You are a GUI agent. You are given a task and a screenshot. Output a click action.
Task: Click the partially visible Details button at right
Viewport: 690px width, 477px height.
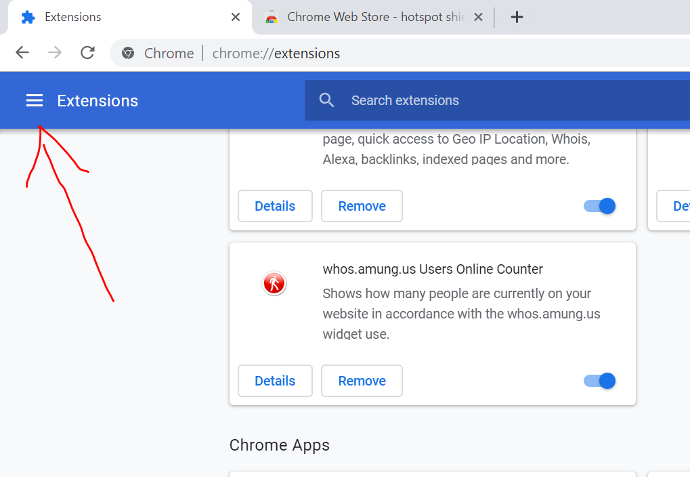[674, 206]
